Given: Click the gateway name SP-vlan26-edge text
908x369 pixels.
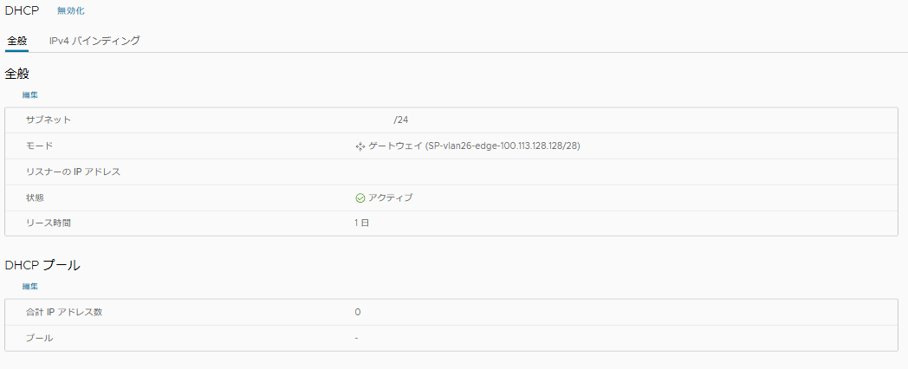Looking at the screenshot, I should coord(503,146).
